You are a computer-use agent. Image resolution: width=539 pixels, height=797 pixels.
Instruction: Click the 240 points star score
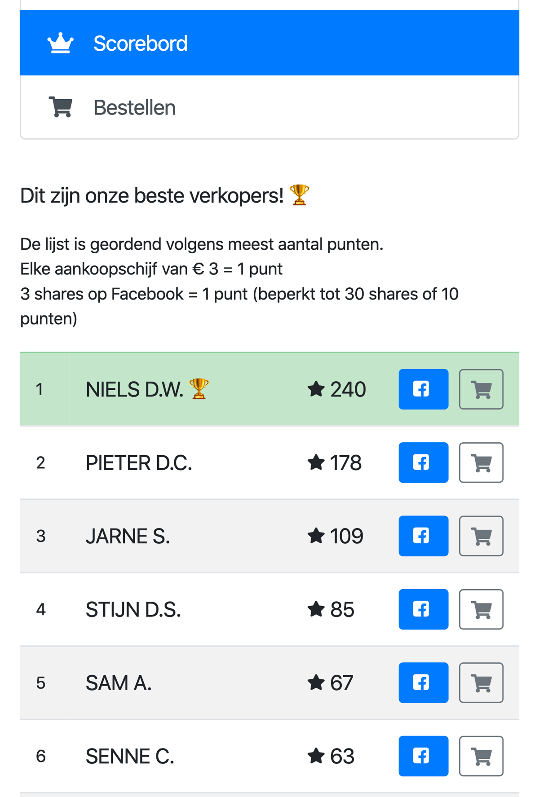(337, 389)
